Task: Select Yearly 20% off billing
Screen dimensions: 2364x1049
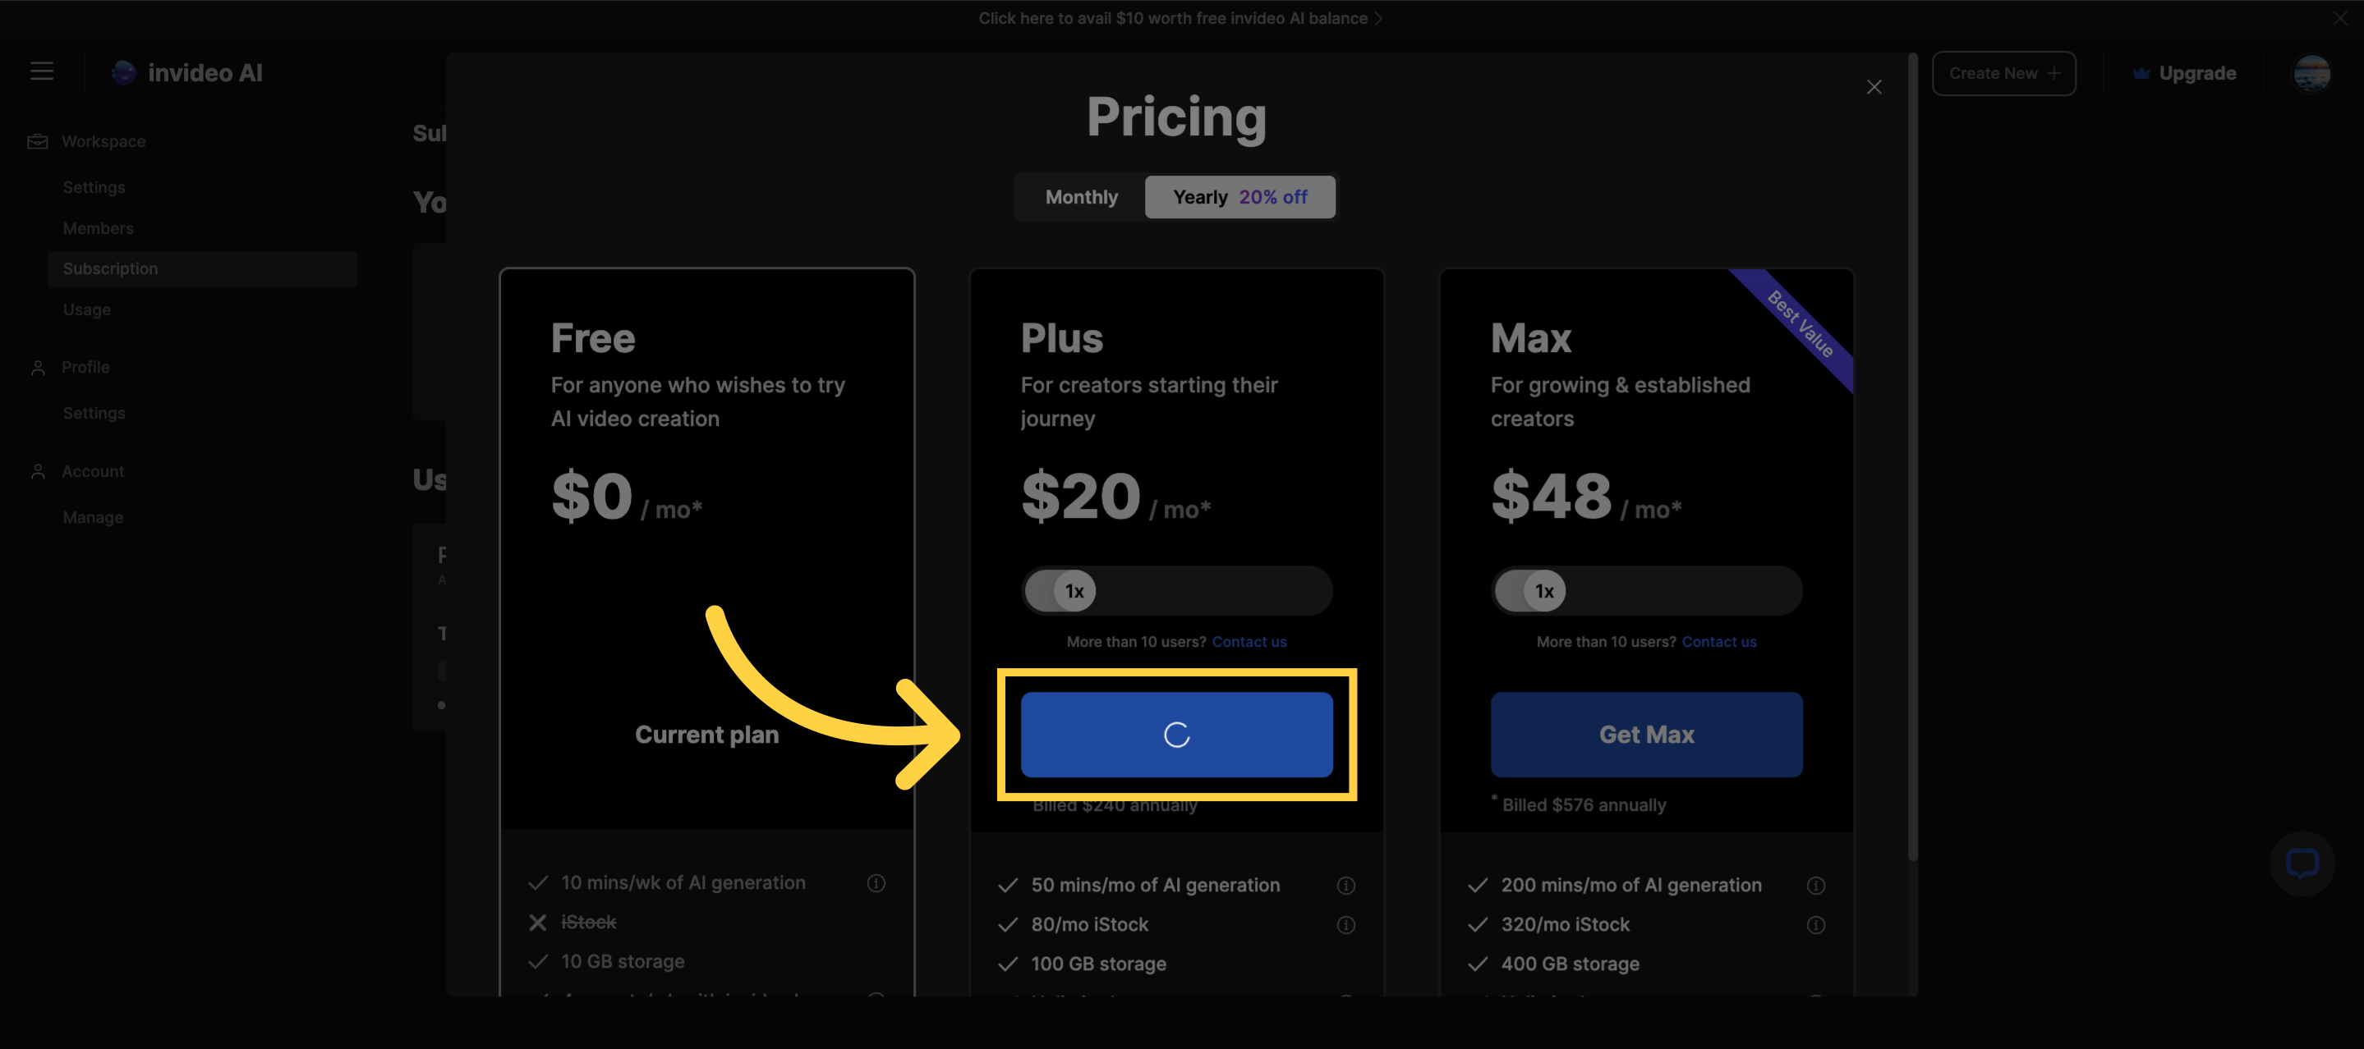Action: tap(1239, 197)
